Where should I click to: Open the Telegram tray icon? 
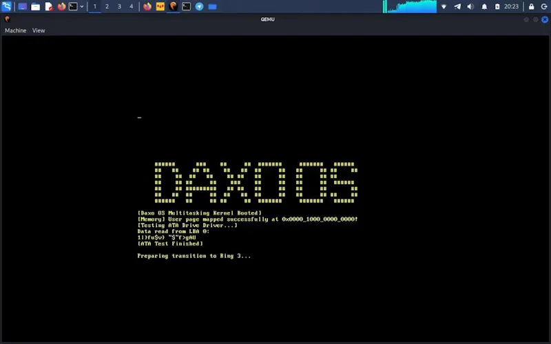point(457,6)
